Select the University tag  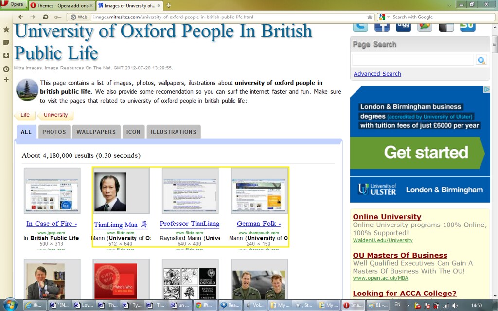pyautogui.click(x=55, y=115)
